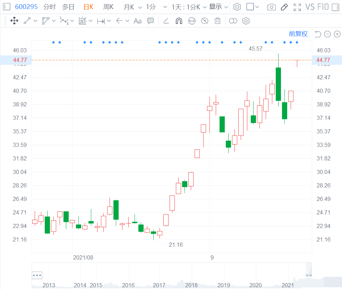Toggle drawing pencil tool icon
The image size is (342, 290).
(x=284, y=7)
